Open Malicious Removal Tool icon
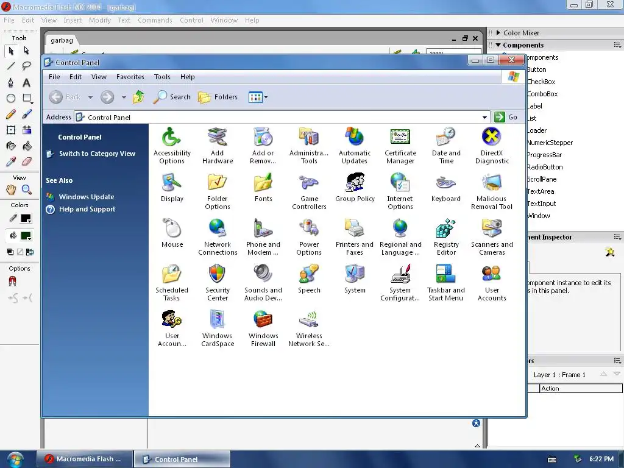This screenshot has height=468, width=624. point(492,191)
